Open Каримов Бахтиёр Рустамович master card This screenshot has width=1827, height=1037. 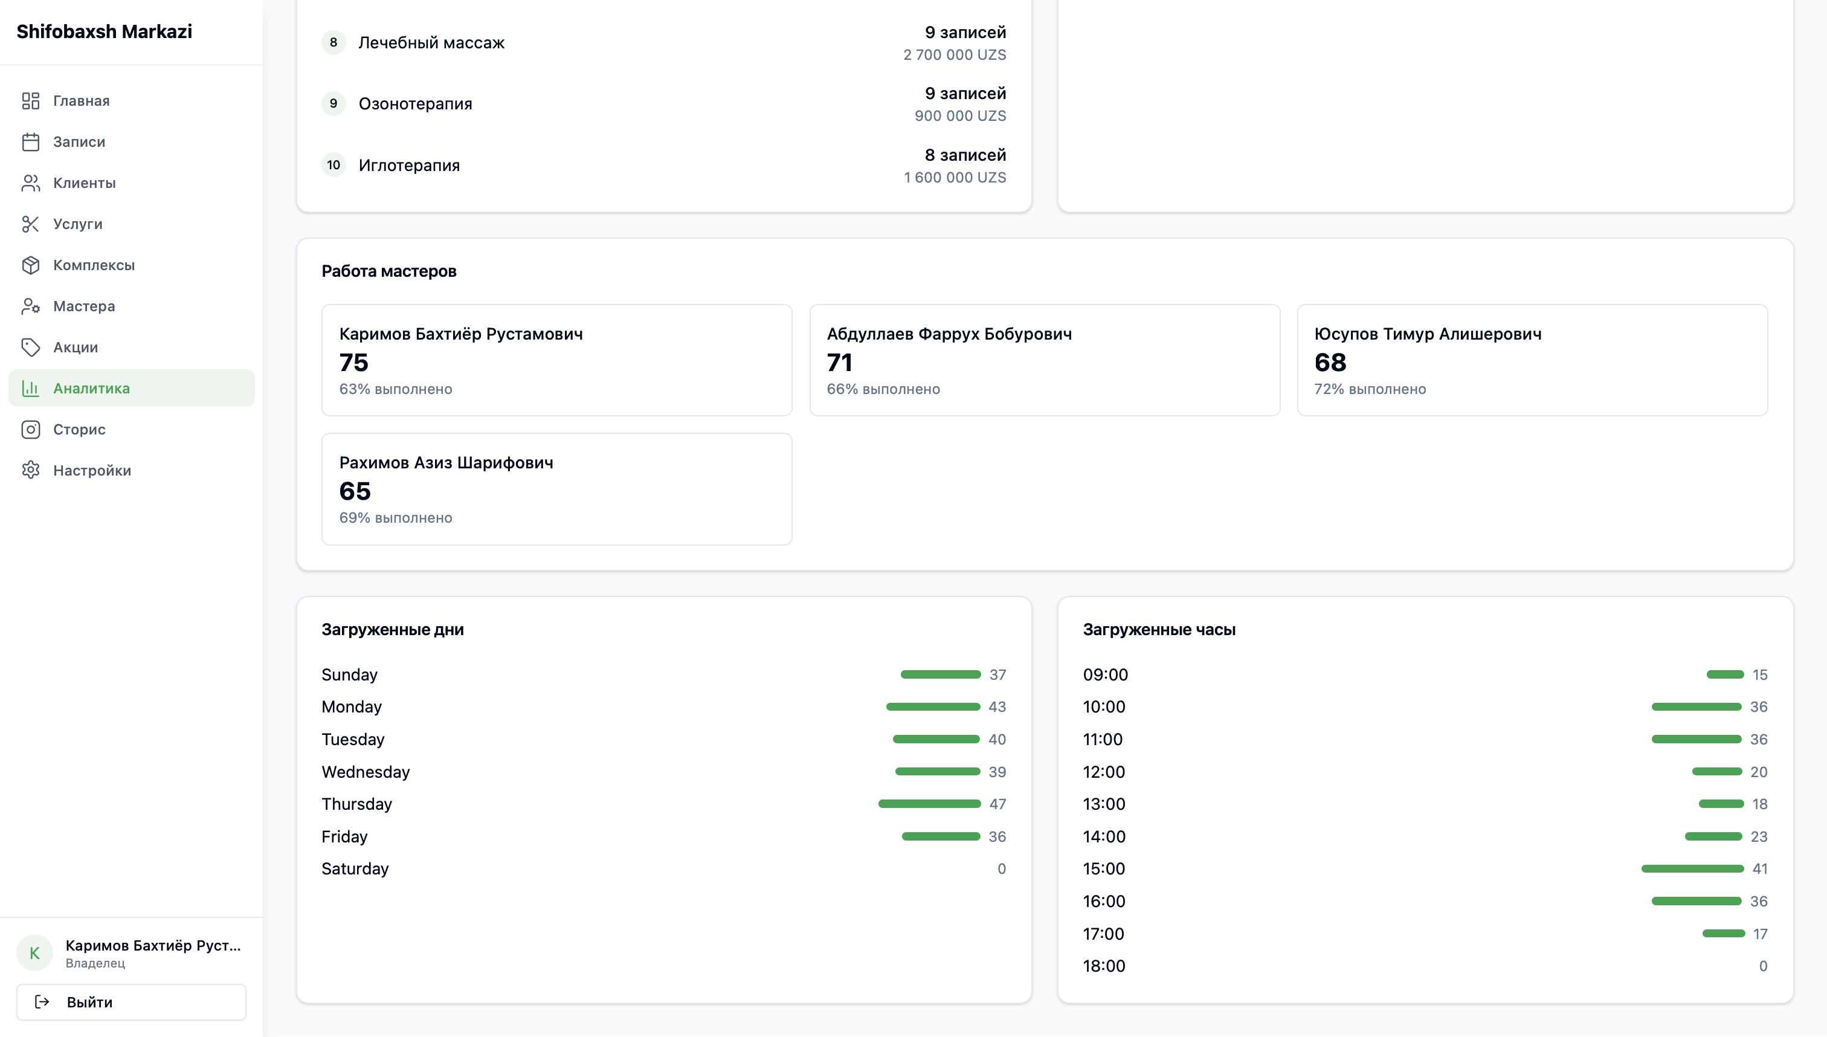pos(557,360)
